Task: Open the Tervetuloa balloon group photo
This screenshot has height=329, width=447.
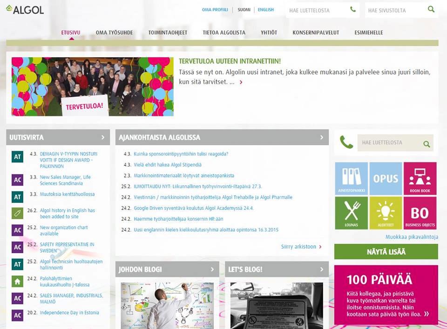Action: 92,87
